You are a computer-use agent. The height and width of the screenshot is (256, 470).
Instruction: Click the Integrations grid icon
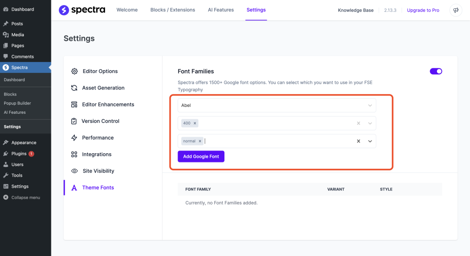point(74,155)
